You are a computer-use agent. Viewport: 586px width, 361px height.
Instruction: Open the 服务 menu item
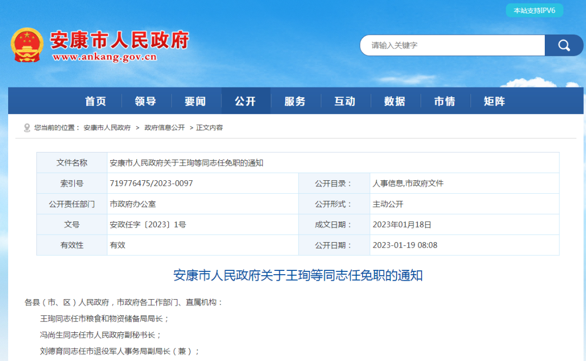point(295,102)
